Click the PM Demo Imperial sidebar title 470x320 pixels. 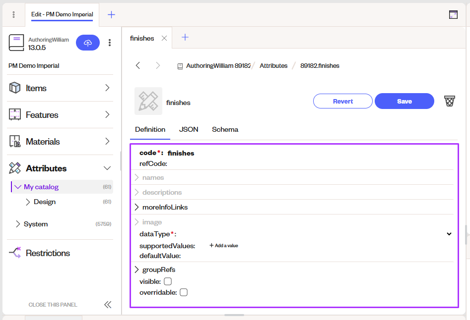pyautogui.click(x=34, y=66)
